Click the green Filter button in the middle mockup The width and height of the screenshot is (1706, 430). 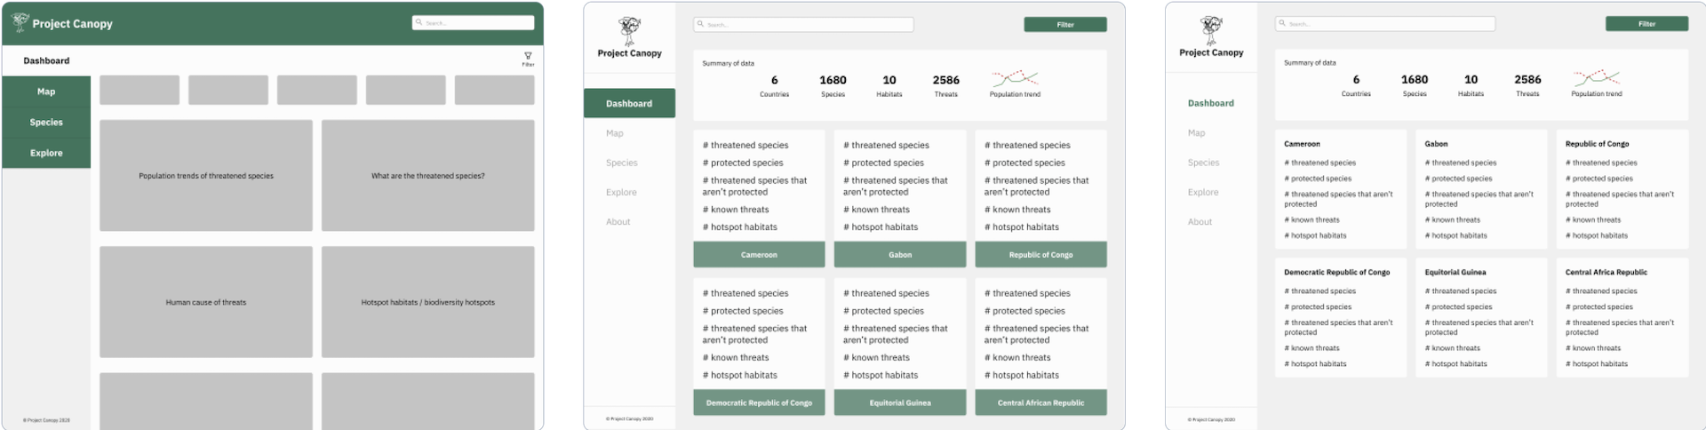click(x=1065, y=25)
